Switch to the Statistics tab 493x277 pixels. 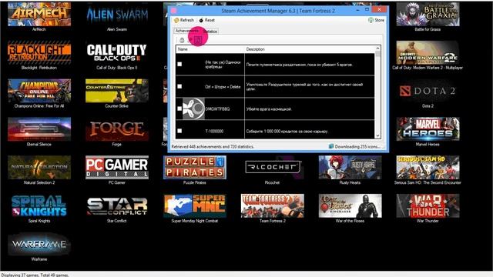click(x=210, y=32)
